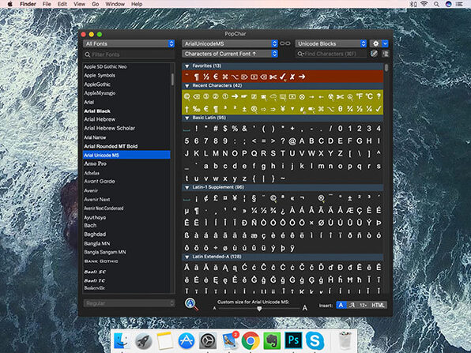Viewport: 471px width, 353px height.
Task: Open Skype from the Dock
Action: pyautogui.click(x=315, y=340)
